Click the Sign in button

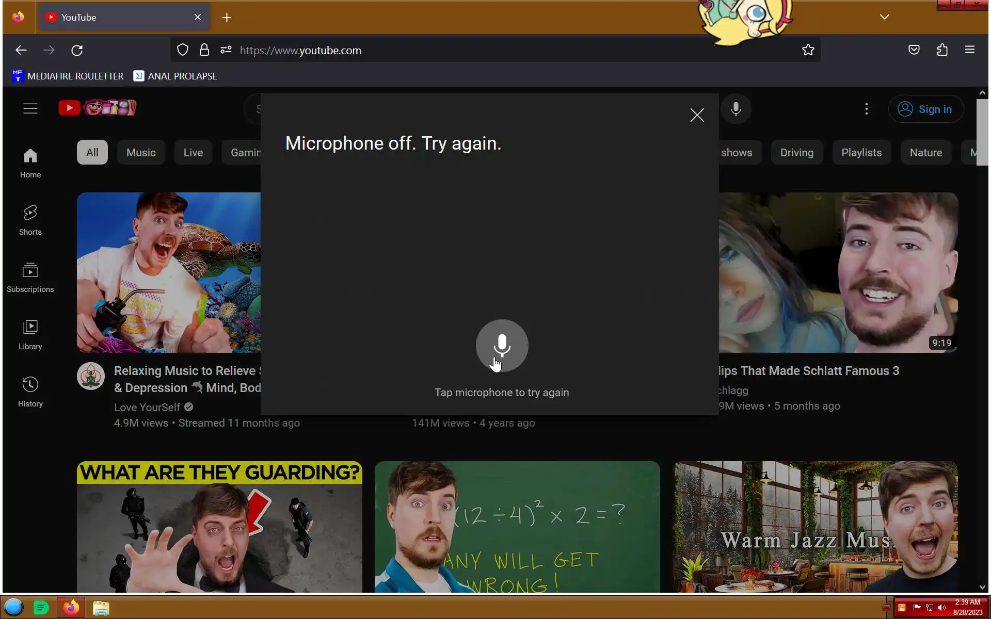[x=925, y=109]
